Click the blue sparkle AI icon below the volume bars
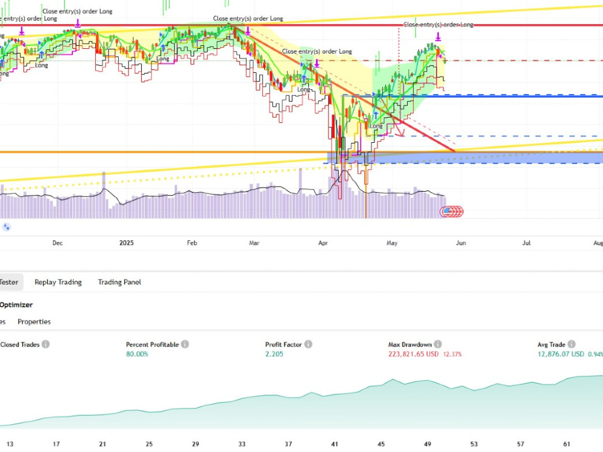This screenshot has width=603, height=452. [x=6, y=227]
